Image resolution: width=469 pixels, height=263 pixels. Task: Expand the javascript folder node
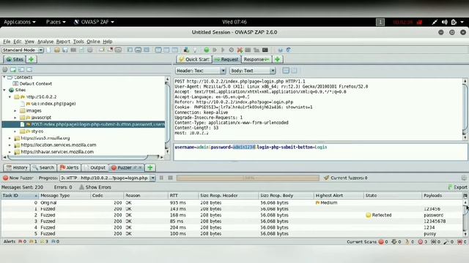[x=15, y=118]
